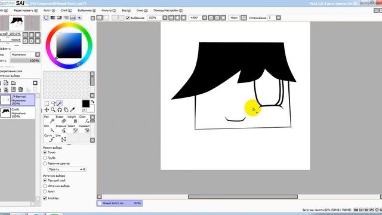Open the Окно menu
Image resolution: width=382 pixels, height=215 pixels.
click(142, 11)
